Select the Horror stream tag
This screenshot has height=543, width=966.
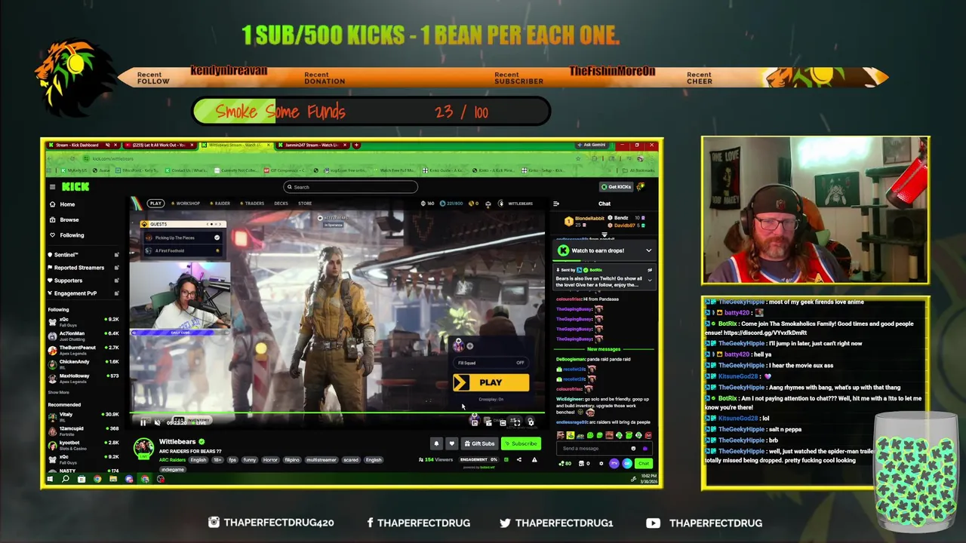pyautogui.click(x=270, y=459)
